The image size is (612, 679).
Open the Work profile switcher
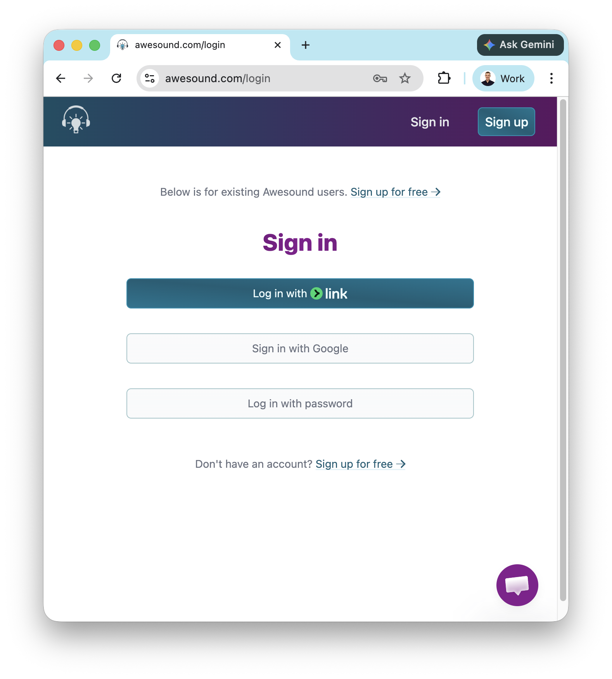(503, 78)
